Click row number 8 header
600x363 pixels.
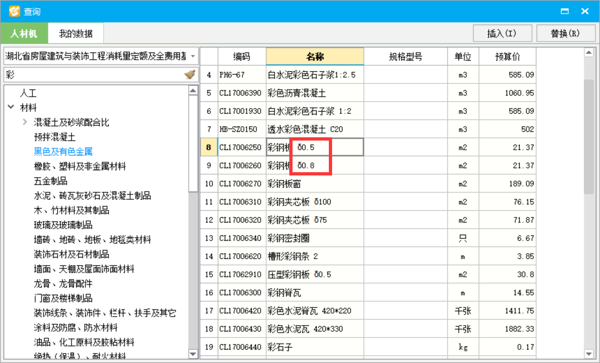(x=209, y=148)
